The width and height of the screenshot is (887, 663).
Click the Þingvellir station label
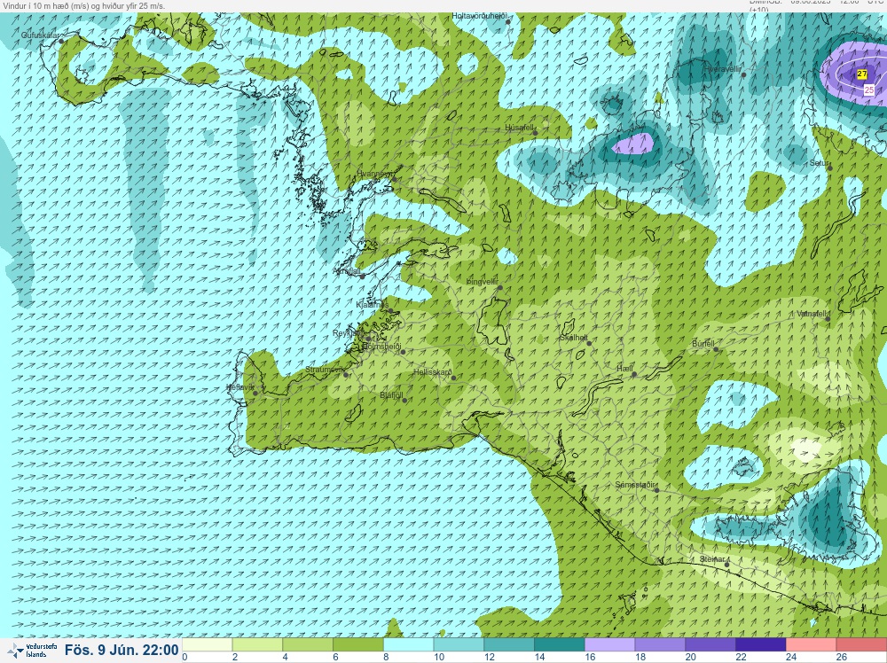(x=482, y=282)
